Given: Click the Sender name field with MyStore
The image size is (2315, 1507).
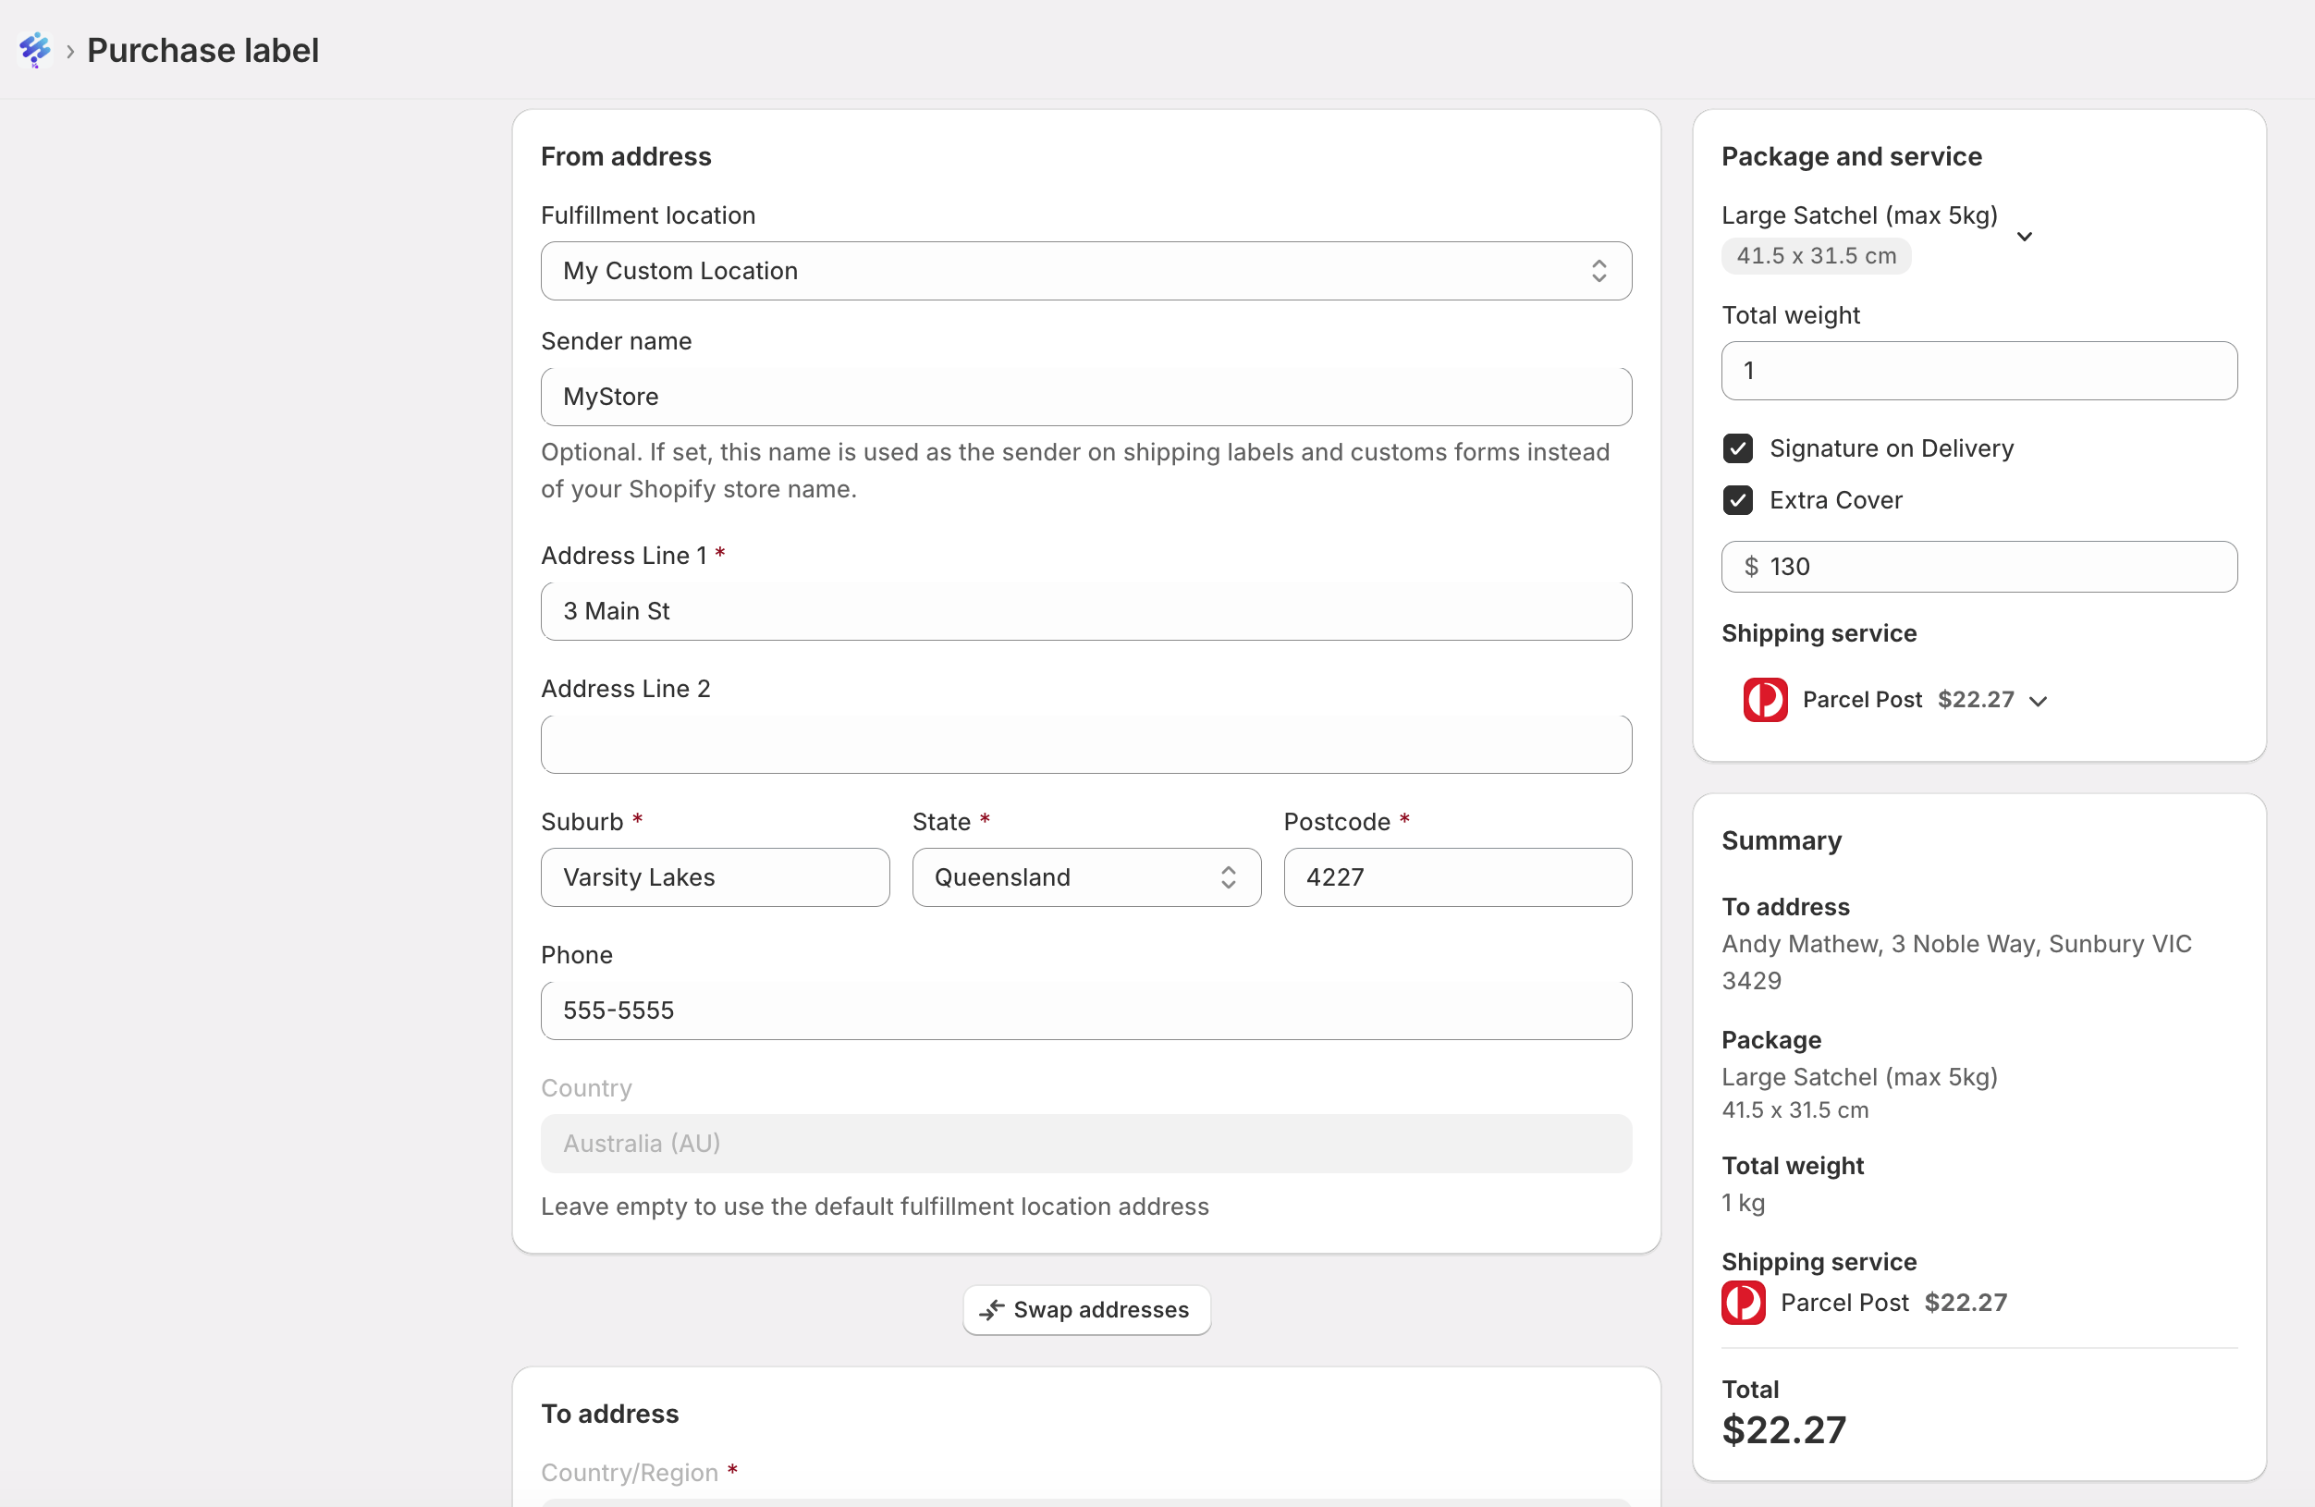Looking at the screenshot, I should [x=1085, y=397].
